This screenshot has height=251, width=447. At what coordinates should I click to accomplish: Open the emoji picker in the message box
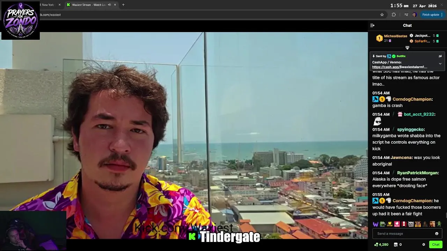coord(437,234)
